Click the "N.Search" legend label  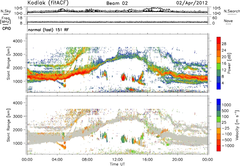[232, 11]
